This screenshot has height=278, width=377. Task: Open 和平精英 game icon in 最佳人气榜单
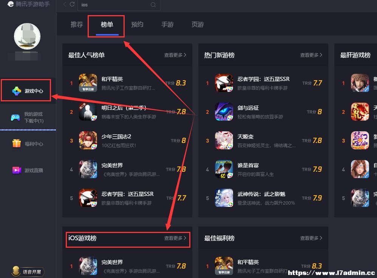(x=88, y=82)
